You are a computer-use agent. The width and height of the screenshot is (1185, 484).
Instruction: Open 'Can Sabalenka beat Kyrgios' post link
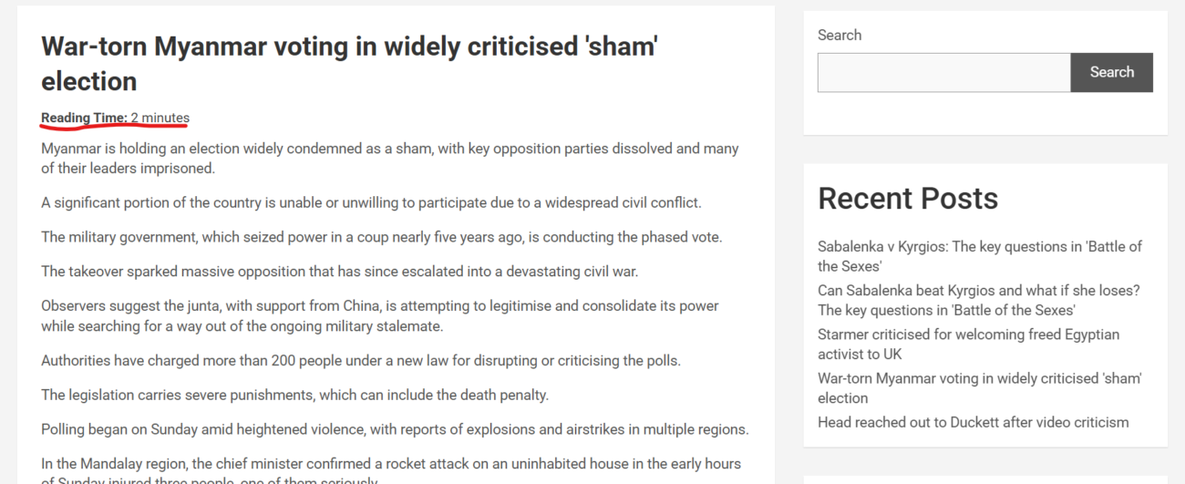(978, 300)
